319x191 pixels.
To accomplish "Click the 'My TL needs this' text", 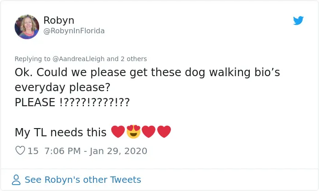I will [x=61, y=132].
